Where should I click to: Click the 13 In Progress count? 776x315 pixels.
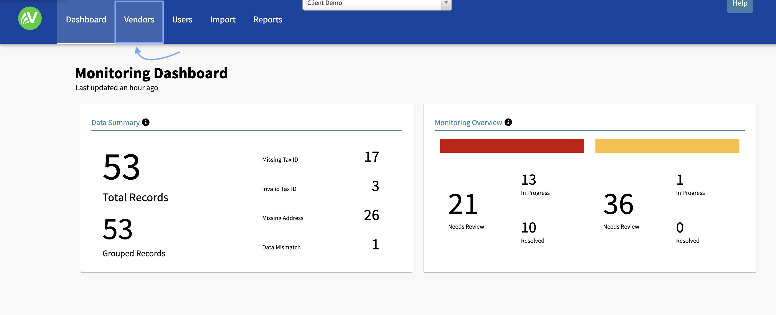point(528,180)
